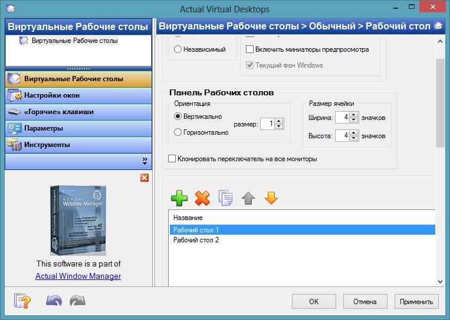The image size is (450, 320).
Task: Decrease the Высота cell height value
Action: click(354, 139)
